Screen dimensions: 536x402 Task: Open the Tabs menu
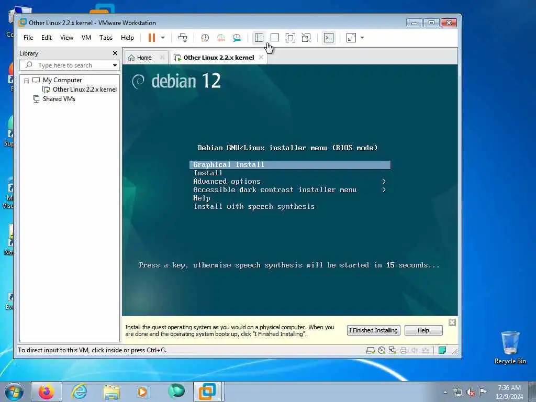(x=106, y=38)
